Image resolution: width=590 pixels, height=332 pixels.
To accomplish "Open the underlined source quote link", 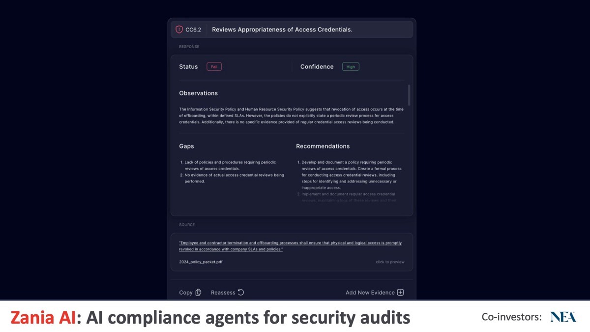I will click(290, 246).
